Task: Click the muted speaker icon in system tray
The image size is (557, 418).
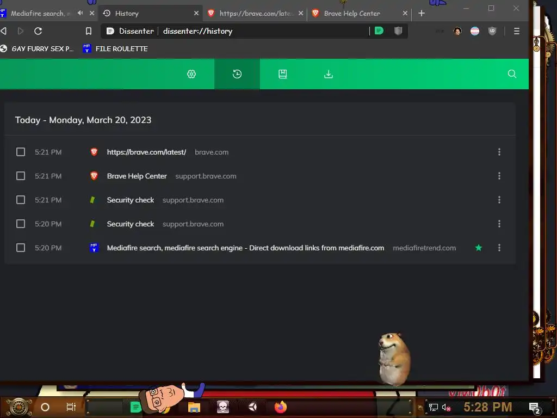Action: [446, 407]
